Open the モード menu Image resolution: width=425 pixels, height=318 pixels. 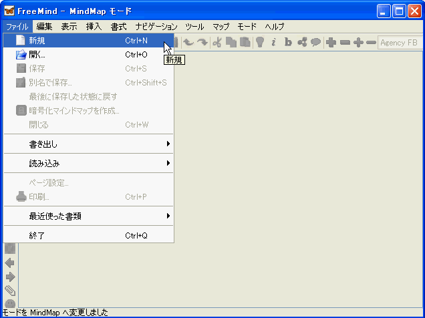pos(247,27)
